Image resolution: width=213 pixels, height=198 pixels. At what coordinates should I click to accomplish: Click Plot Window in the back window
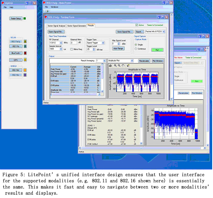pyautogui.click(x=197, y=93)
